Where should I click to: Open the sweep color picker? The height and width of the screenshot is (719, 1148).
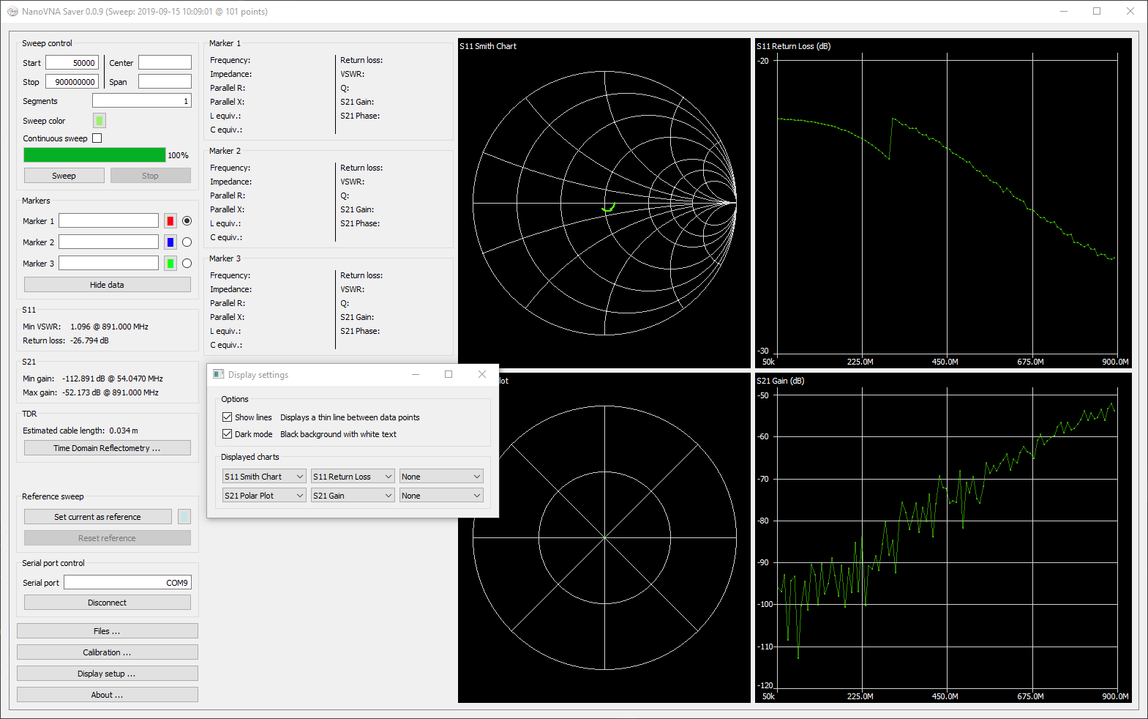pos(100,121)
